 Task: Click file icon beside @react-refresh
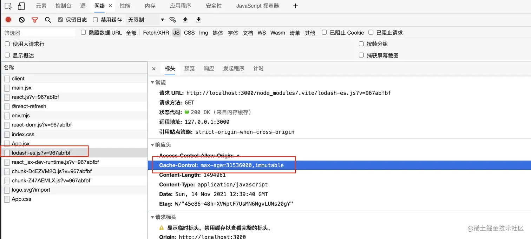pyautogui.click(x=7, y=106)
